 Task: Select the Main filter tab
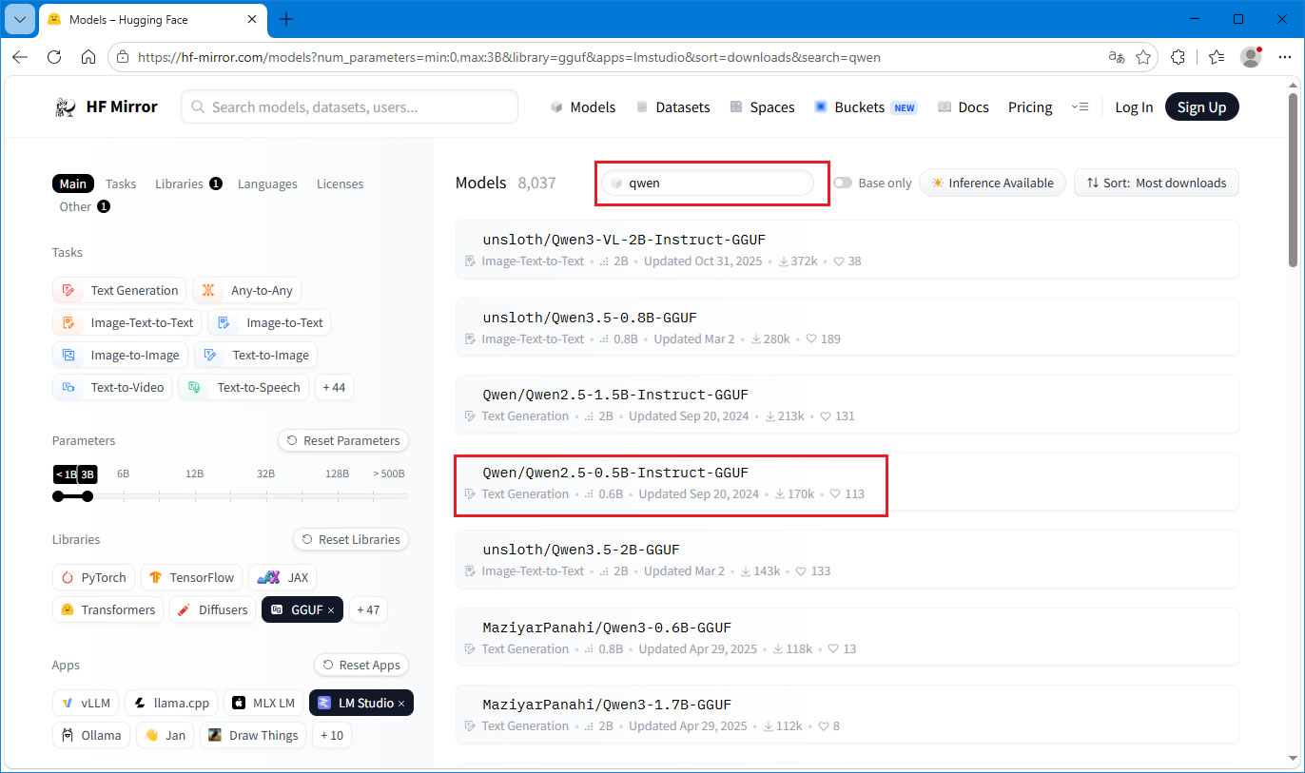pos(73,184)
